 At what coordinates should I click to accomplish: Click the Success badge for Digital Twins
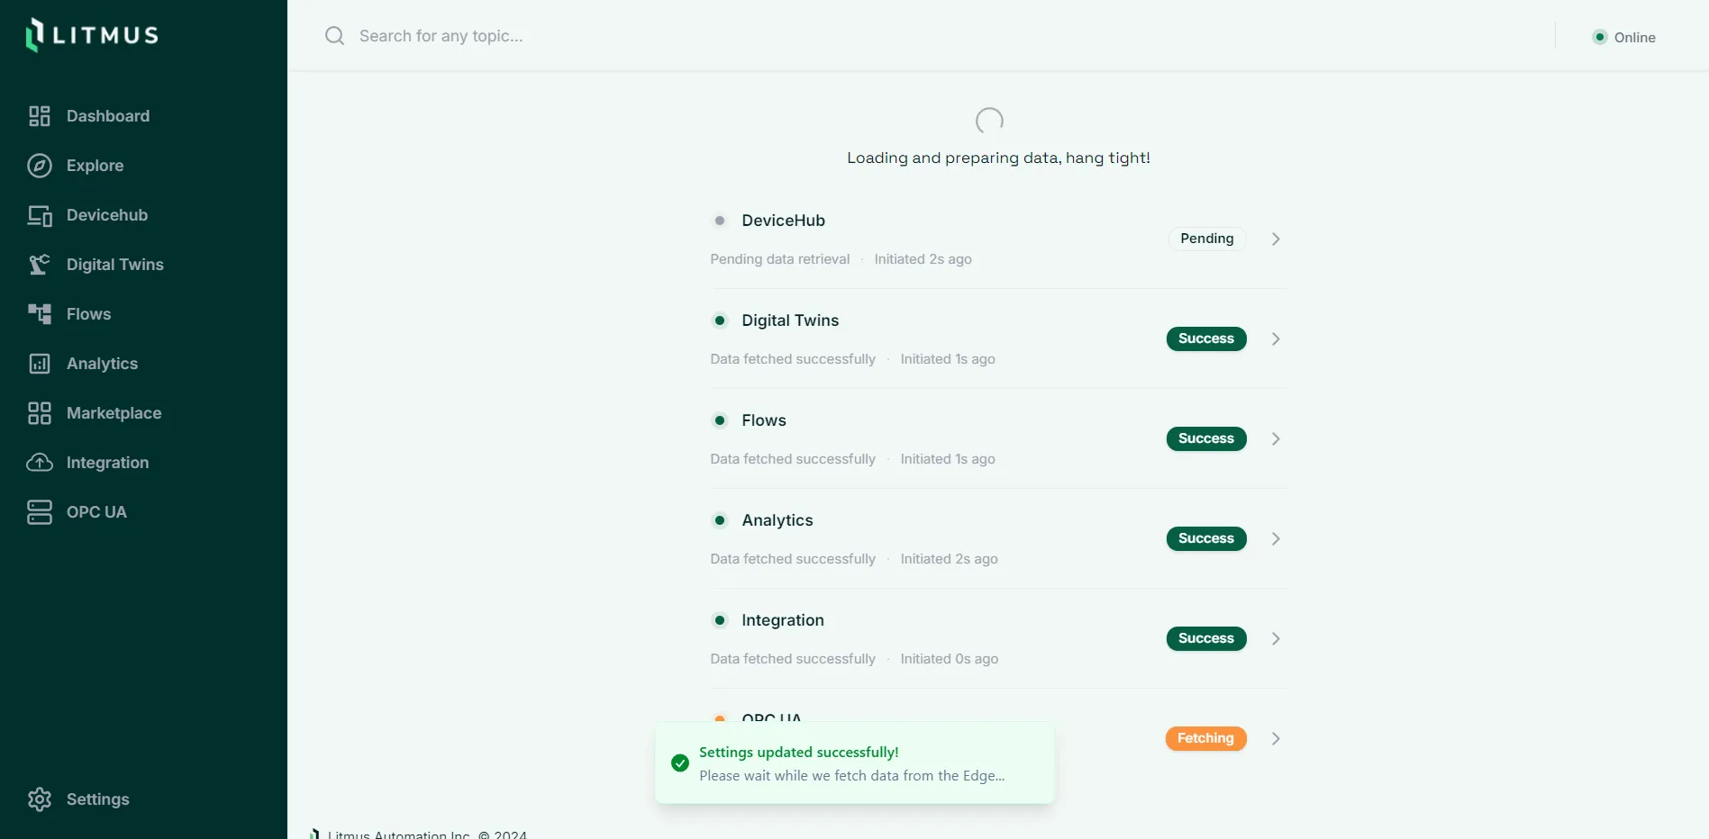pyautogui.click(x=1206, y=338)
